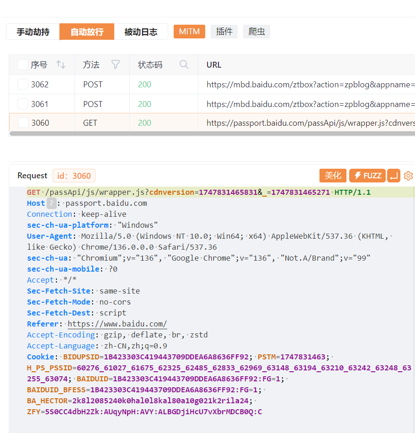Image resolution: width=415 pixels, height=433 pixels.
Task: Open the 方法 column filter funnel
Action: (116, 64)
